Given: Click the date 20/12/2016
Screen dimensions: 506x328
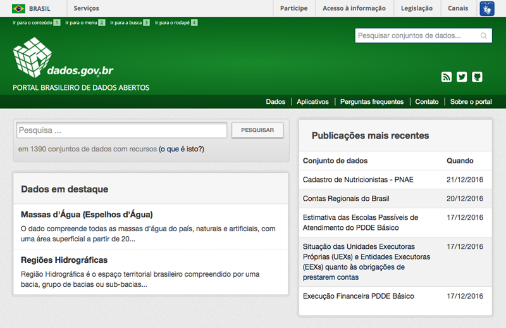Looking at the screenshot, I should click(x=465, y=198).
